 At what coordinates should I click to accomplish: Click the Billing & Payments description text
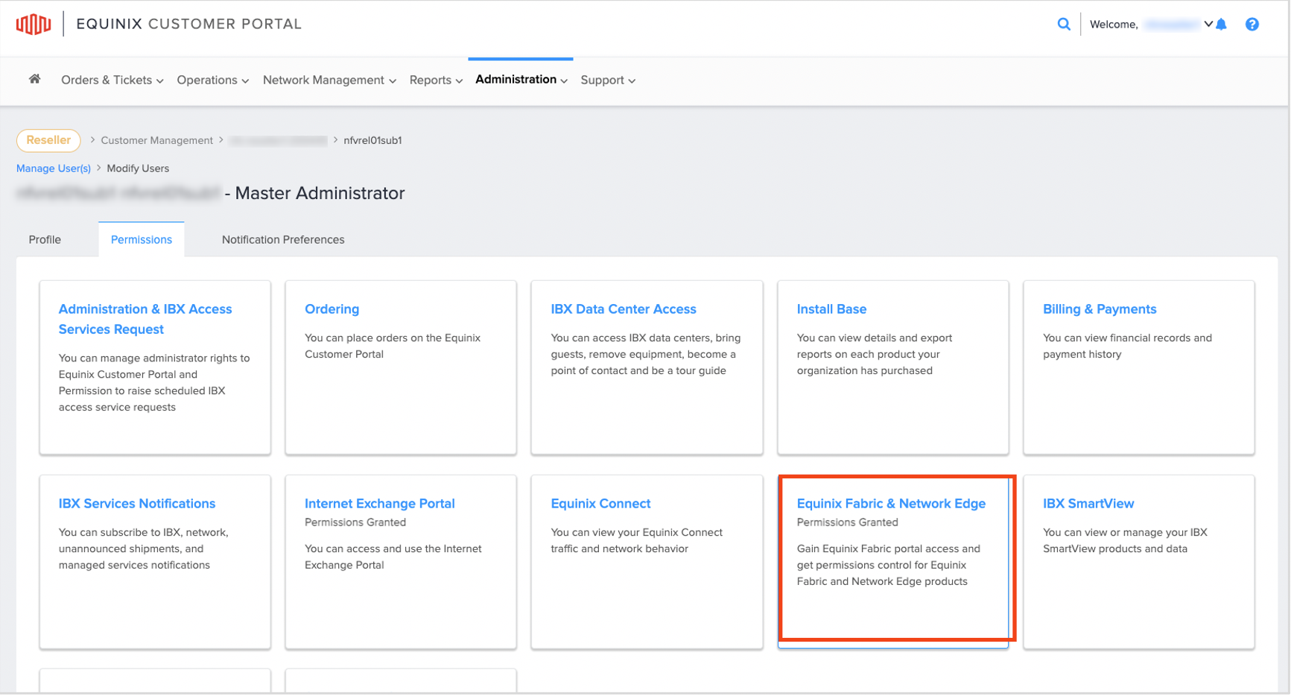[1127, 346]
